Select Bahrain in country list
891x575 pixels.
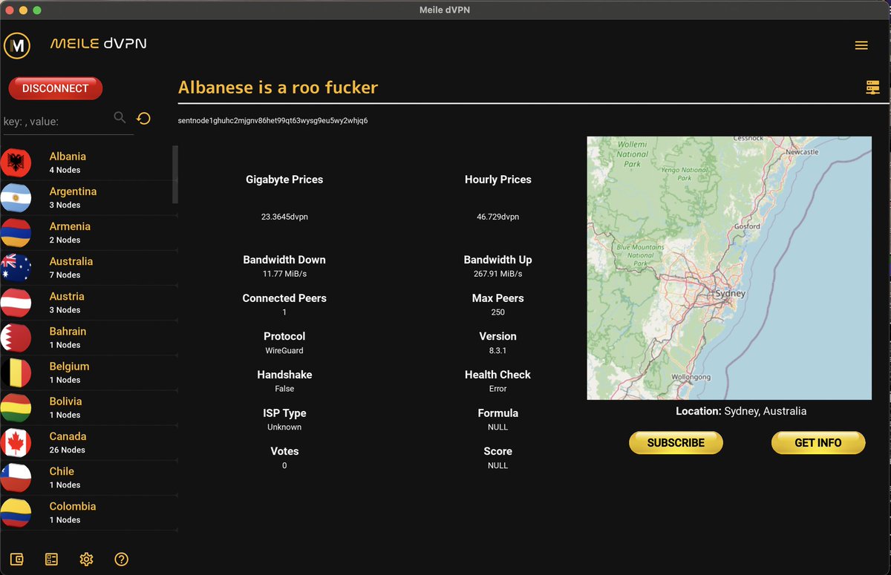[68, 331]
